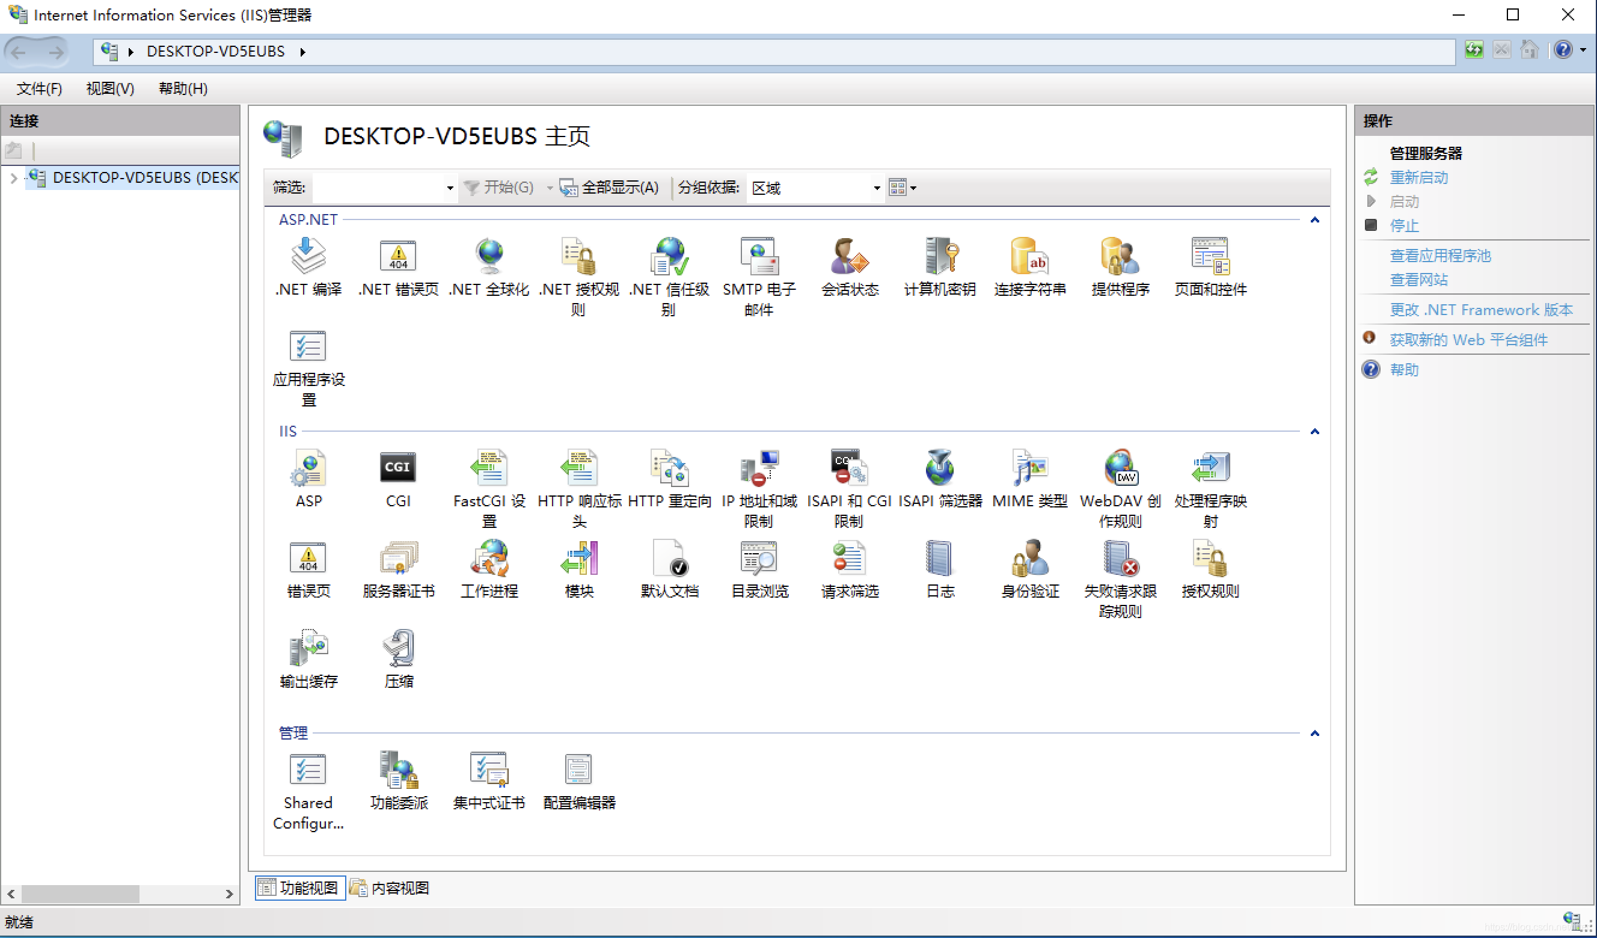This screenshot has width=1597, height=938.
Task: Open the view mode dropdown button
Action: point(903,188)
